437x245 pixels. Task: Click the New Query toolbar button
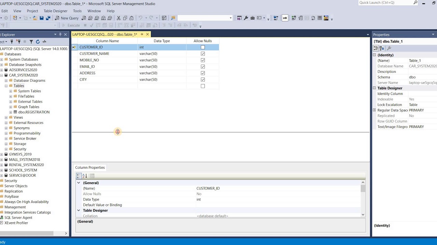tap(67, 18)
